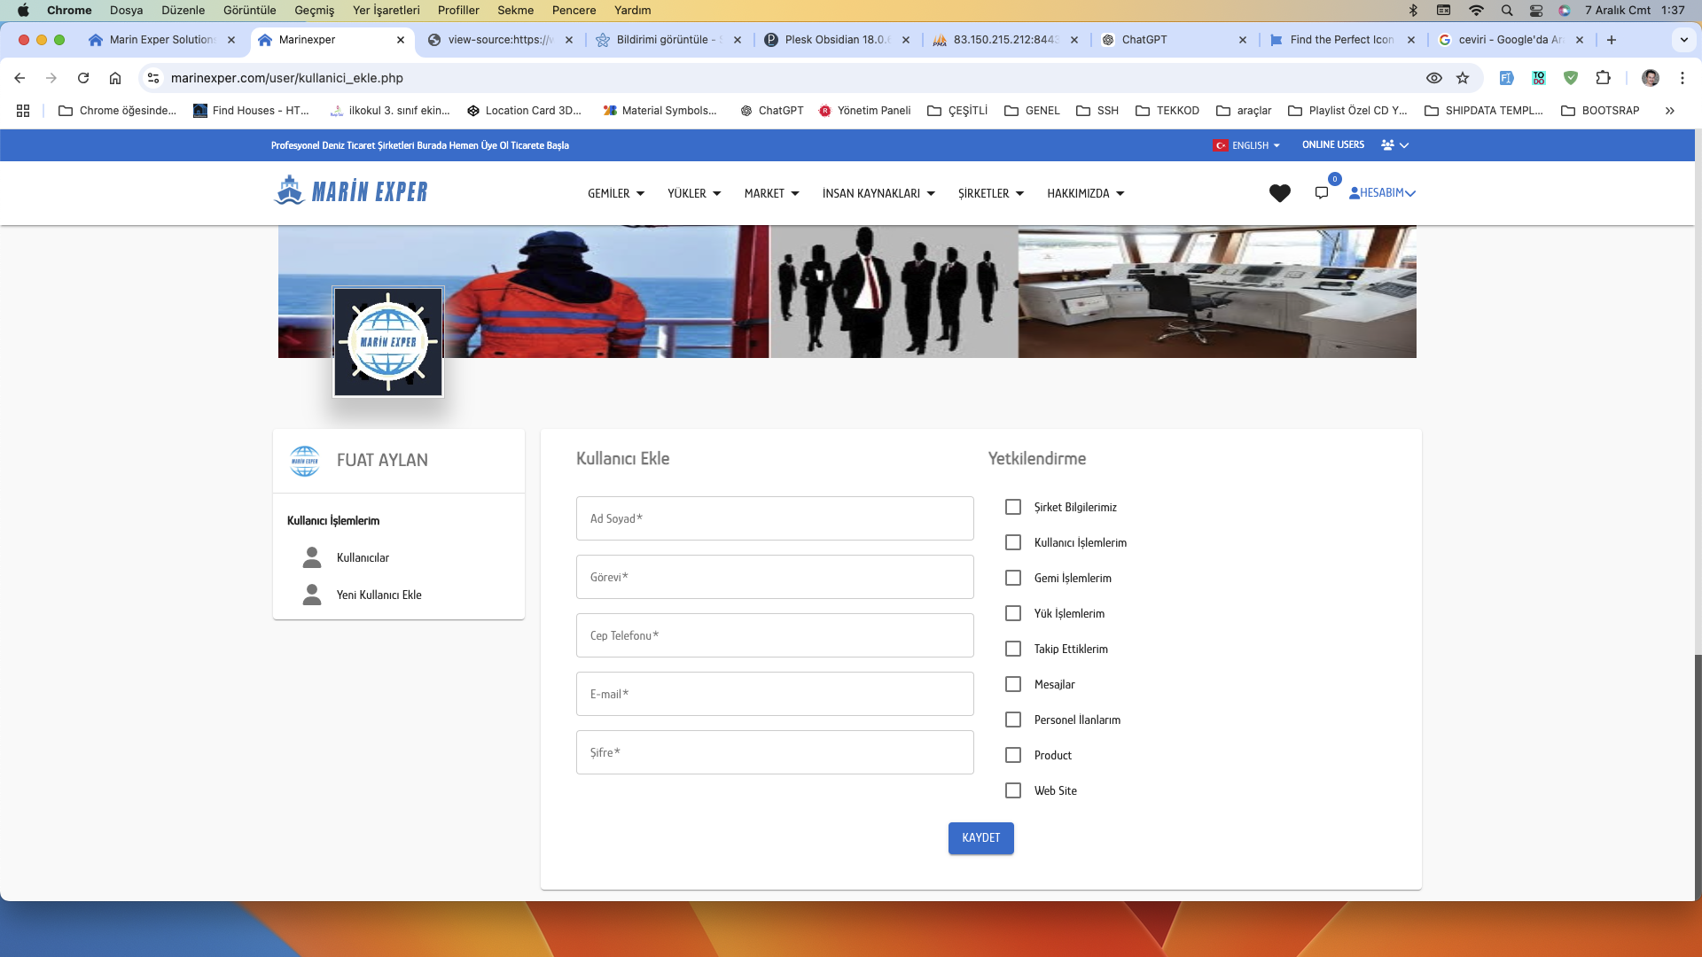Reload the page
The width and height of the screenshot is (1702, 957).
pos(83,78)
